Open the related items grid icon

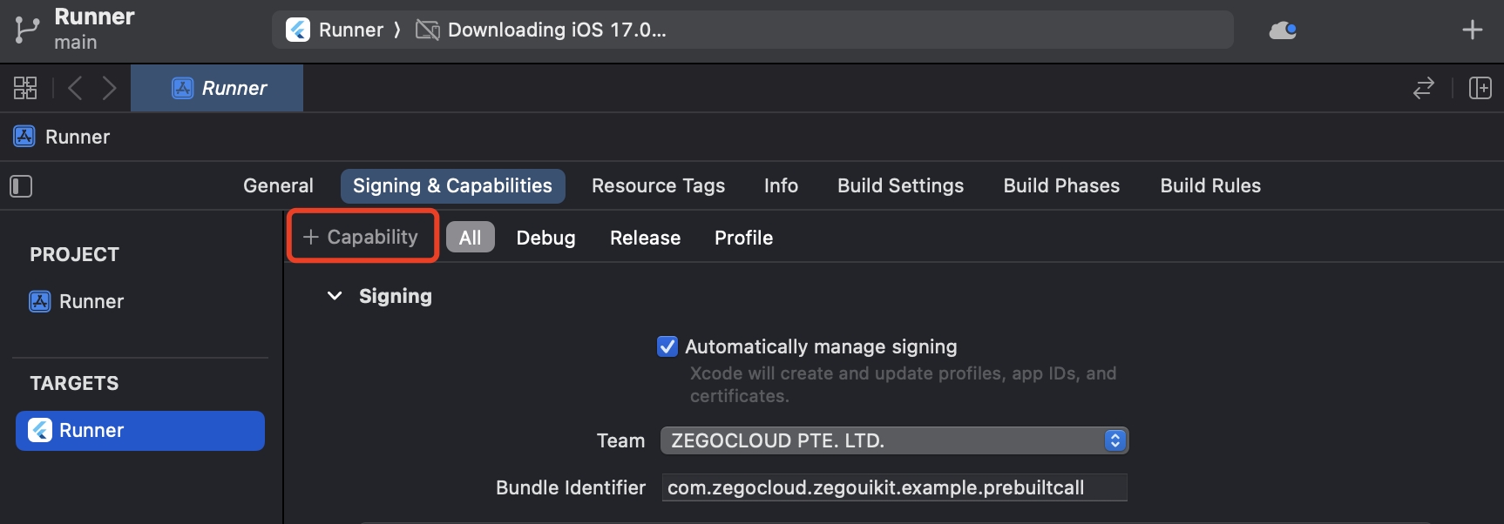25,88
